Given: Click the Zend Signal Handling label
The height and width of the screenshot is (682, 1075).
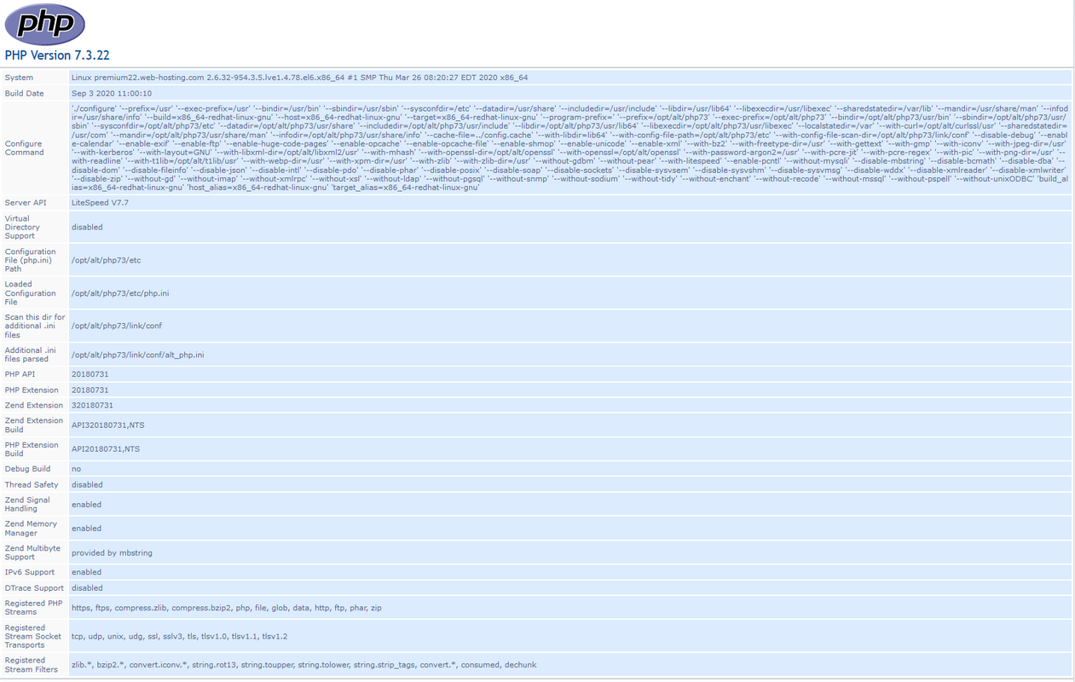Looking at the screenshot, I should [27, 504].
